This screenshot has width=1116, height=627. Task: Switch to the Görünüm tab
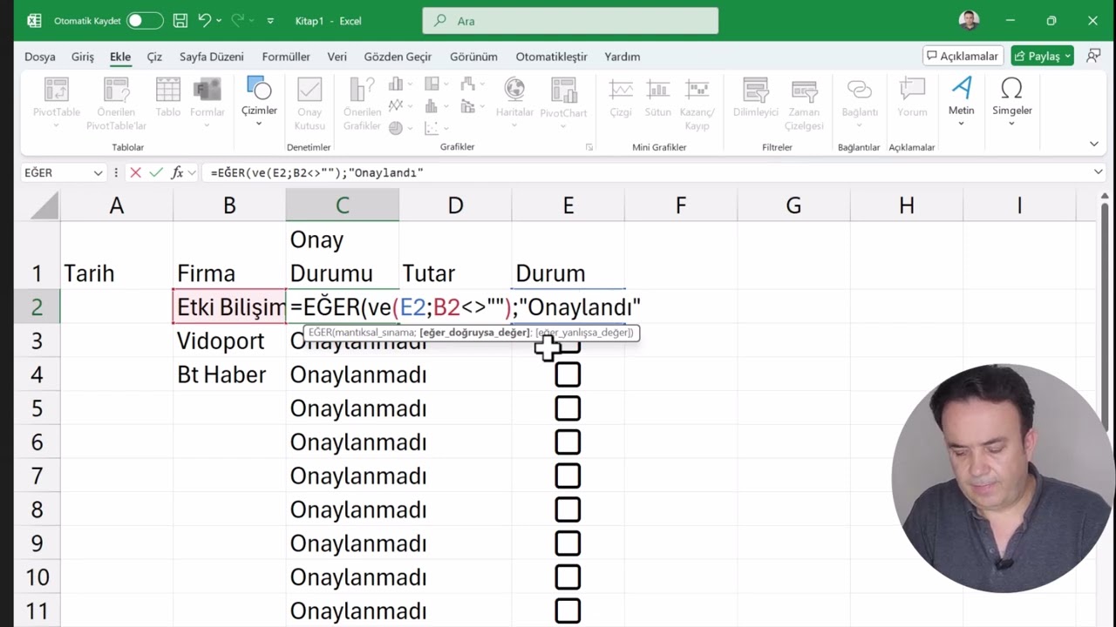pos(473,57)
